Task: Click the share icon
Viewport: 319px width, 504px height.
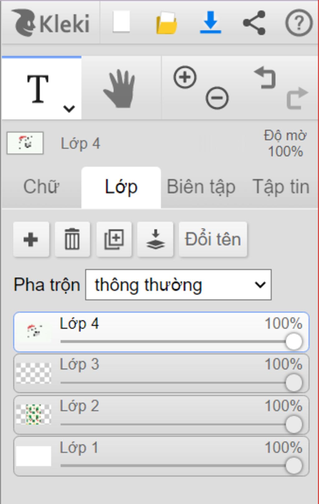Action: 254,22
